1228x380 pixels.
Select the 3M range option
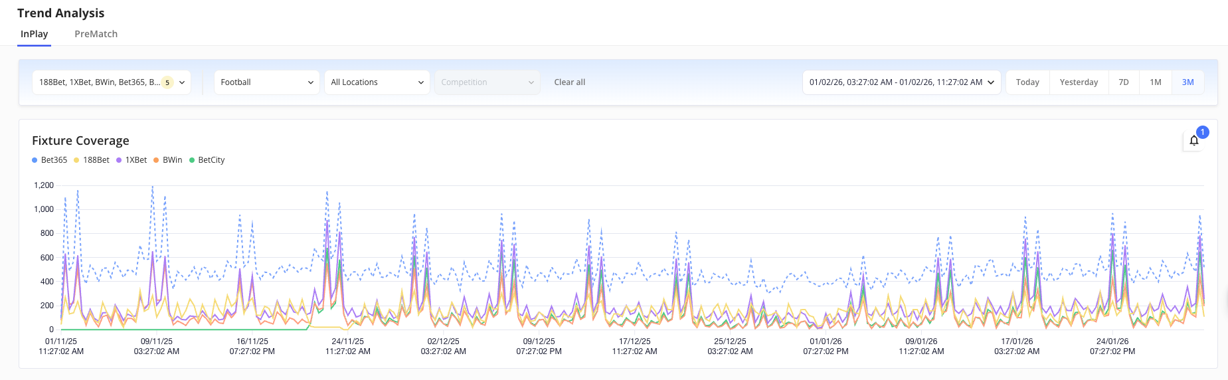click(1187, 82)
